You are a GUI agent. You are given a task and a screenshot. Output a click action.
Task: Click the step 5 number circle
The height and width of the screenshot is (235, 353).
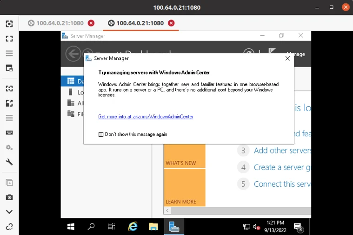tap(243, 184)
